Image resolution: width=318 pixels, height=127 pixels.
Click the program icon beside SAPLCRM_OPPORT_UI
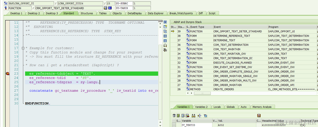pyautogui.click(x=6, y=4)
